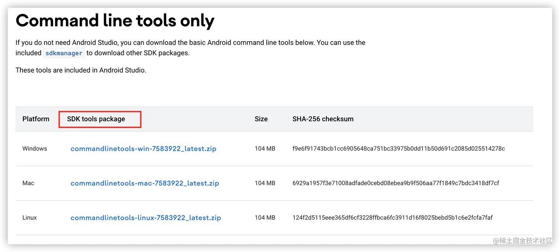The width and height of the screenshot is (560, 252).
Task: Open the sdkmanager code link
Action: pos(64,53)
